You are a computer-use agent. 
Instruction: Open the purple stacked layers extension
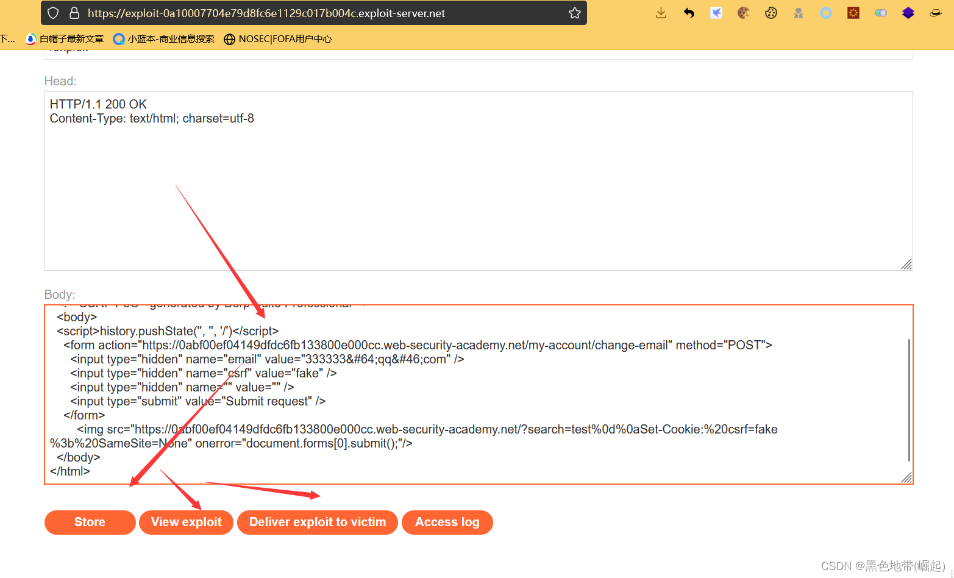(908, 13)
